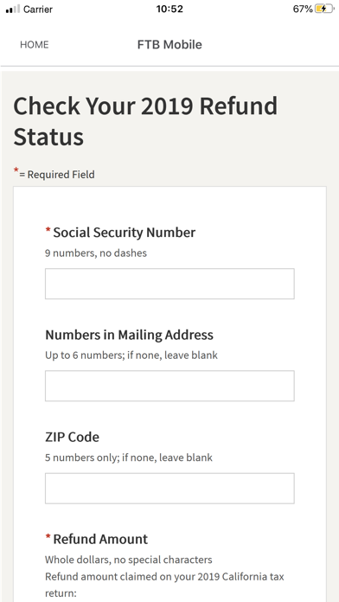Tap the Numbers in Mailing Address label
The image size is (339, 602).
point(129,335)
